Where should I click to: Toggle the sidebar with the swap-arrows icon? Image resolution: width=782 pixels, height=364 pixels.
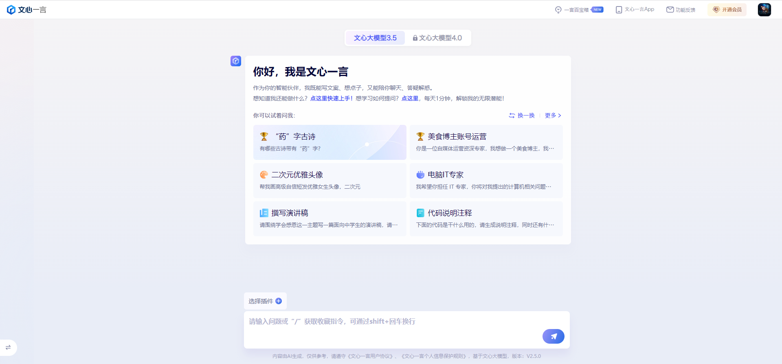[8, 347]
